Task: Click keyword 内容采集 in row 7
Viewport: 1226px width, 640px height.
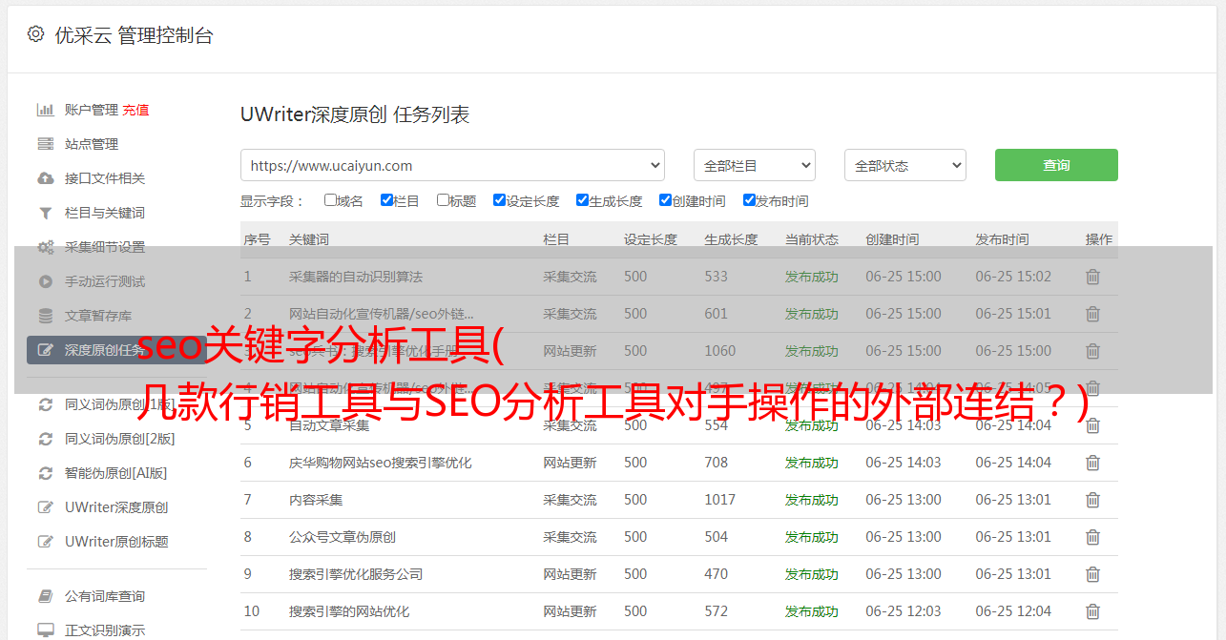Action: tap(316, 500)
